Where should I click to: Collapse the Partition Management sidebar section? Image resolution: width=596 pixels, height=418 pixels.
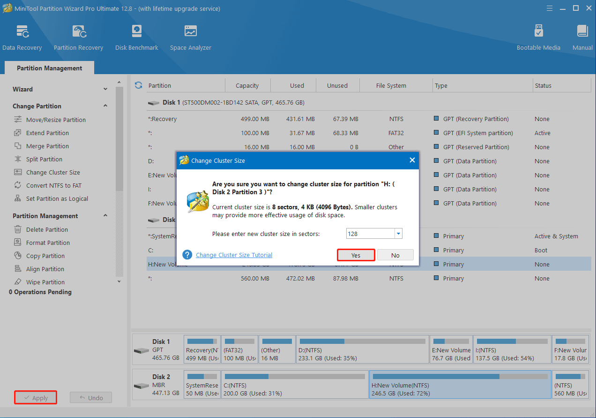(105, 216)
